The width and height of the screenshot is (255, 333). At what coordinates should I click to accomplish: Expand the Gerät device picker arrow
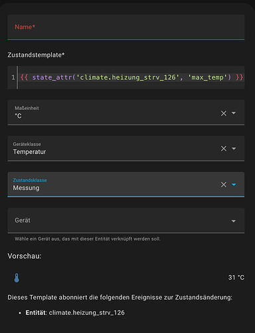[x=234, y=221]
